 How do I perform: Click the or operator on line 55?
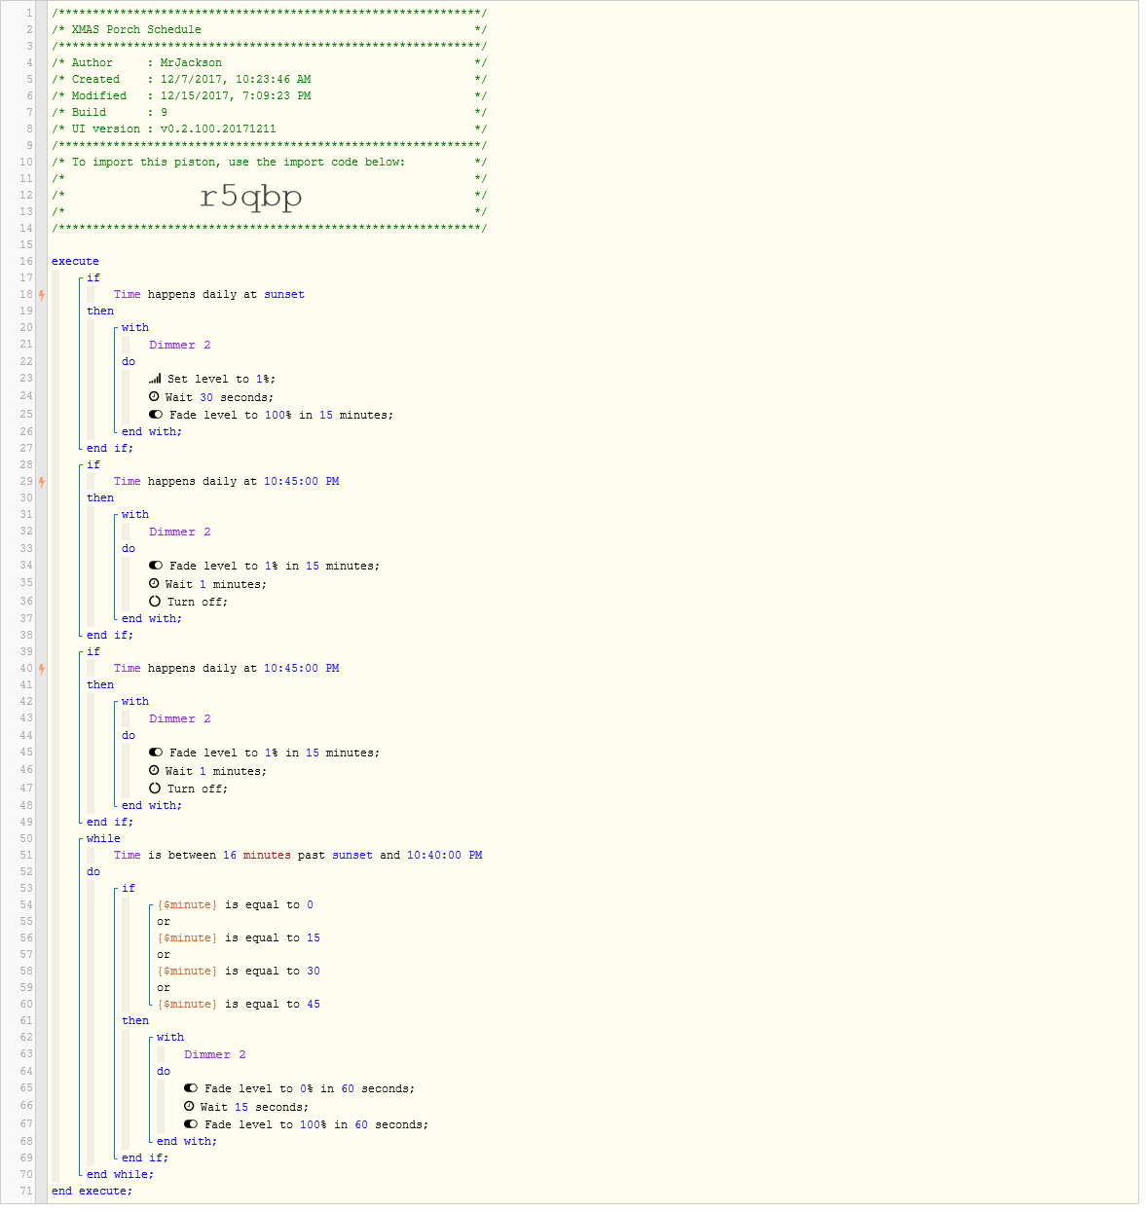pyautogui.click(x=164, y=921)
